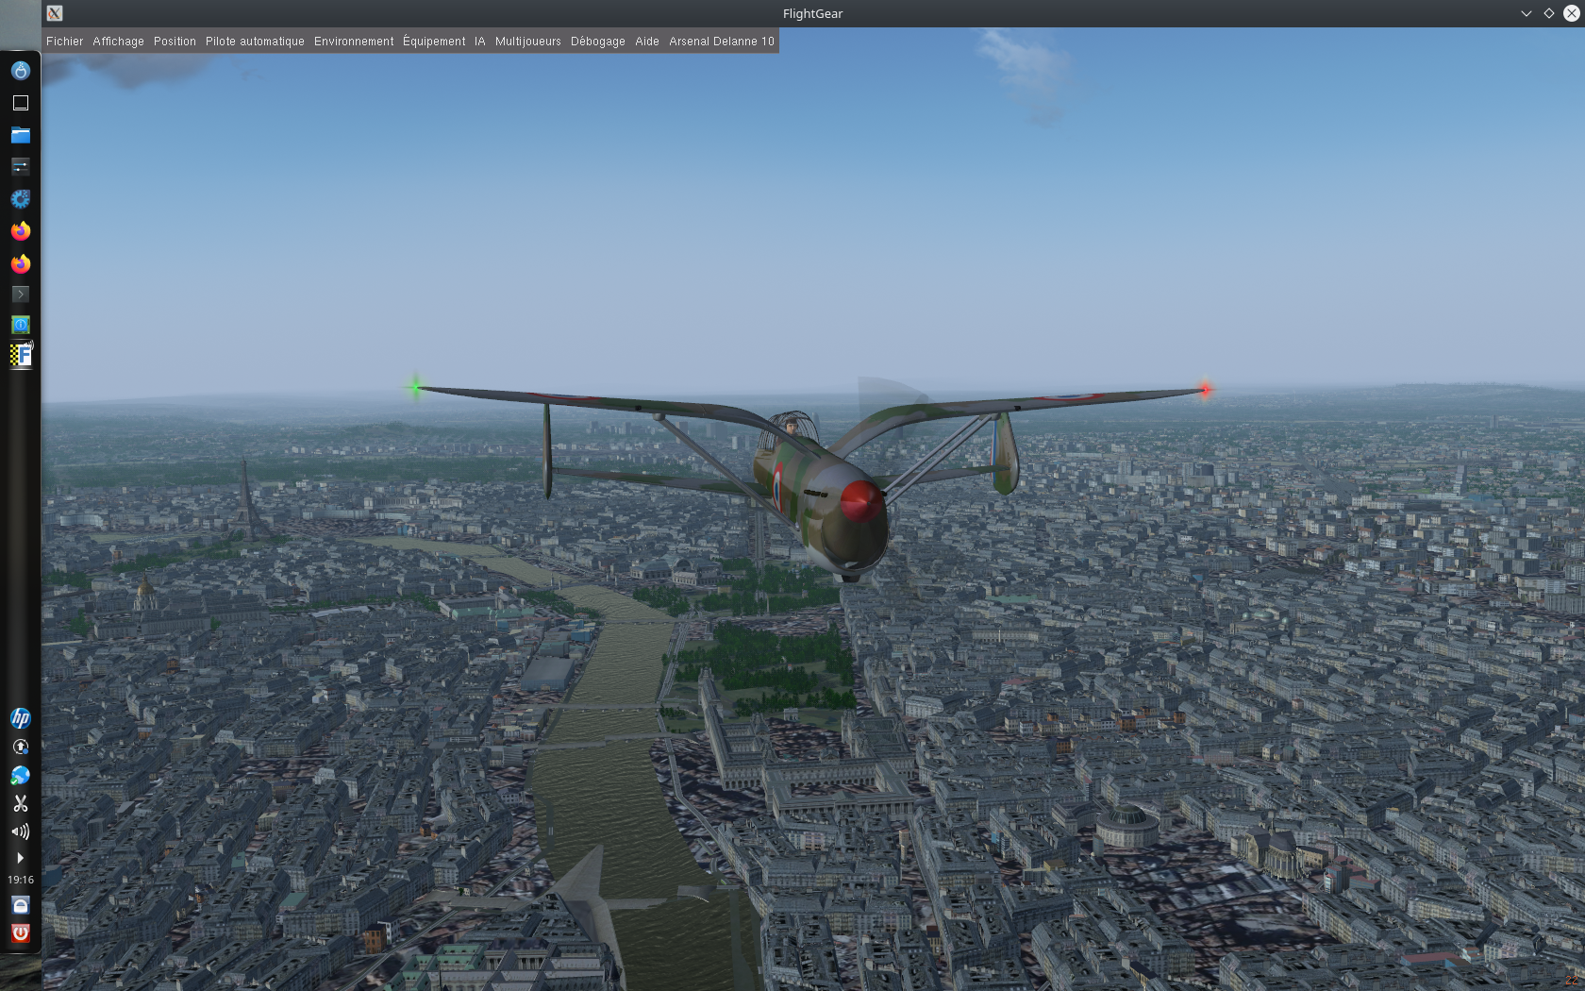
Task: Click the red power logout icon
Action: [21, 933]
